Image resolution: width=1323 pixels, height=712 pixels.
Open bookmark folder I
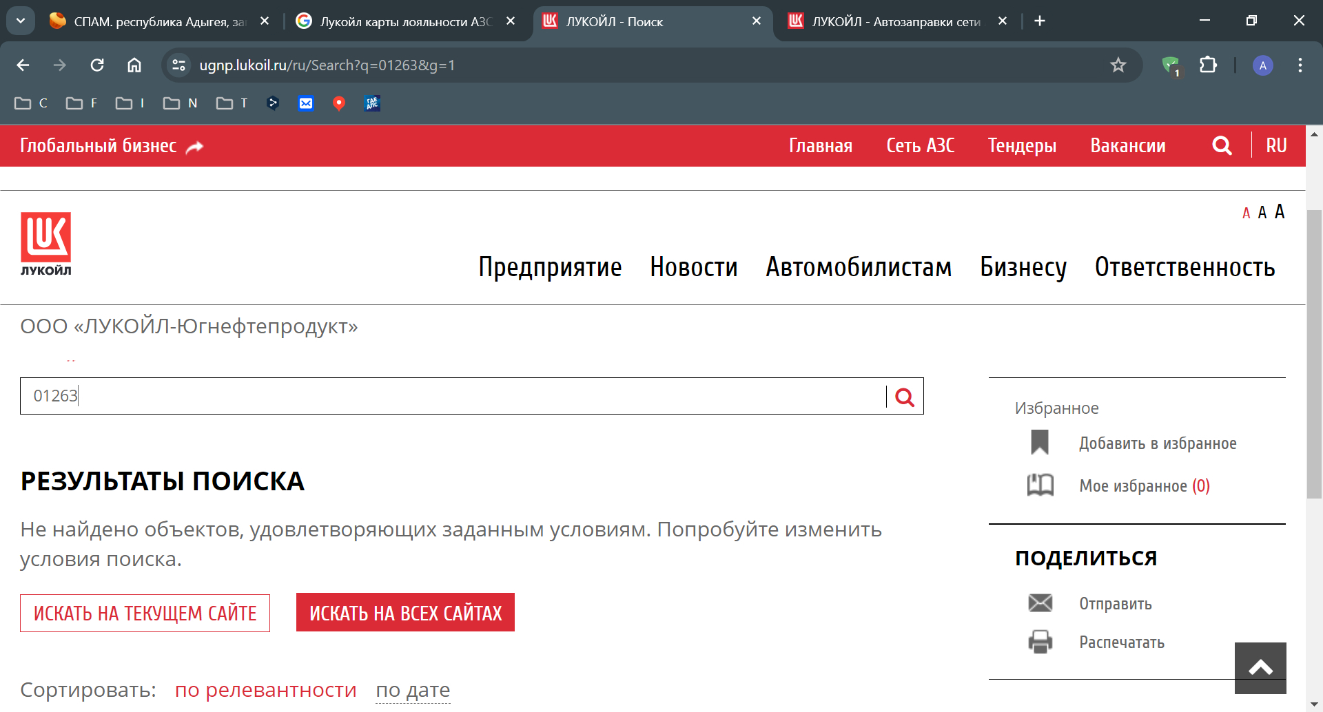[x=130, y=103]
